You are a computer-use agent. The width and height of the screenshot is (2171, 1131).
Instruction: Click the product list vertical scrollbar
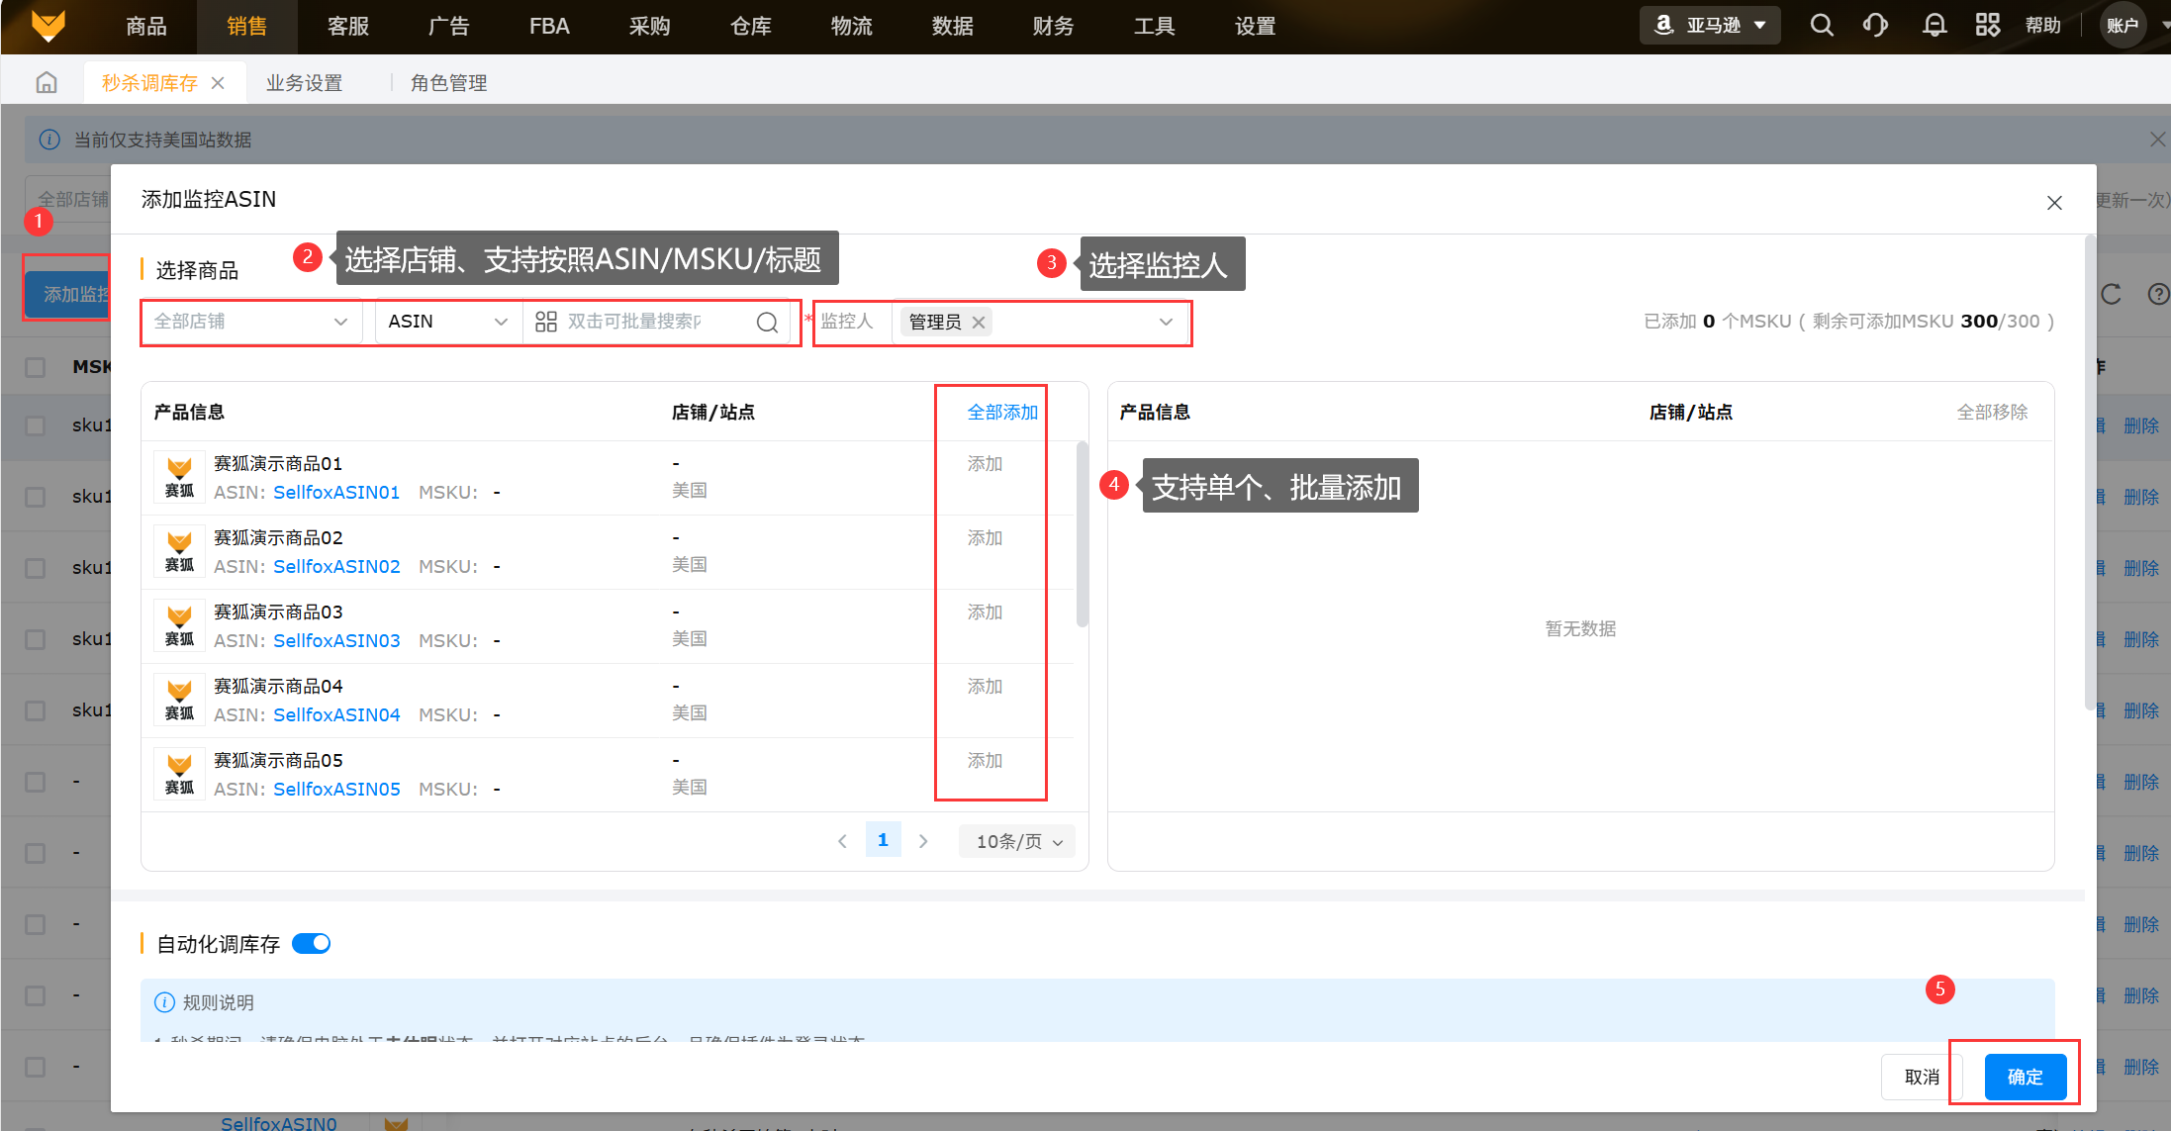click(x=1082, y=534)
